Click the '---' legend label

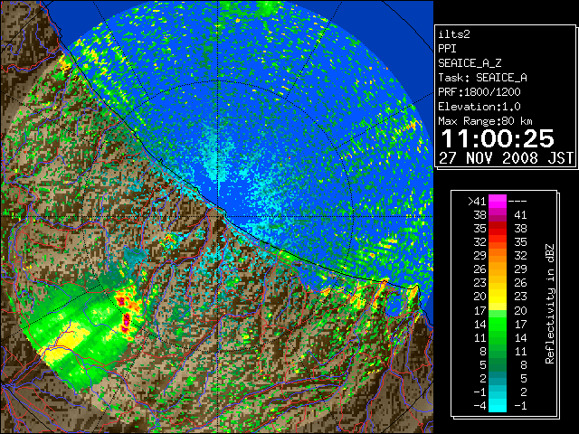click(517, 201)
